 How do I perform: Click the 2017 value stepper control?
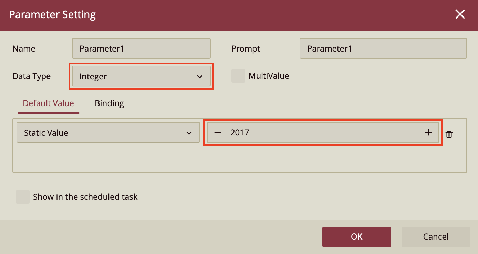pyautogui.click(x=323, y=132)
